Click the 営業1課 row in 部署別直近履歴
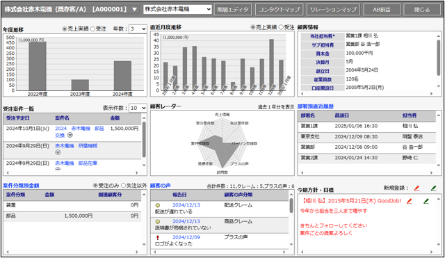The image size is (445, 258). tap(366, 126)
